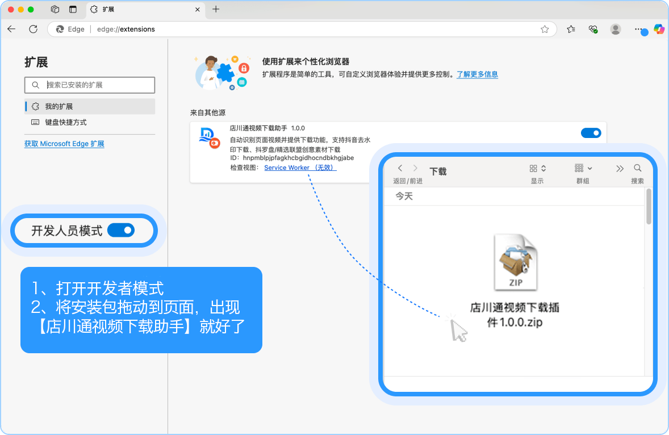This screenshot has width=669, height=435.
Task: Go back in the Finder 下载 window
Action: point(400,168)
